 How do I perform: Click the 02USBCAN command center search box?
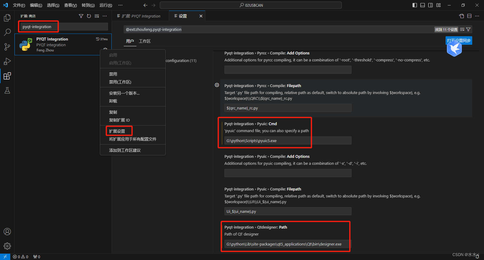point(251,5)
